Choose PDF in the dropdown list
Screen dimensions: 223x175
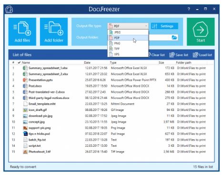[128, 38]
